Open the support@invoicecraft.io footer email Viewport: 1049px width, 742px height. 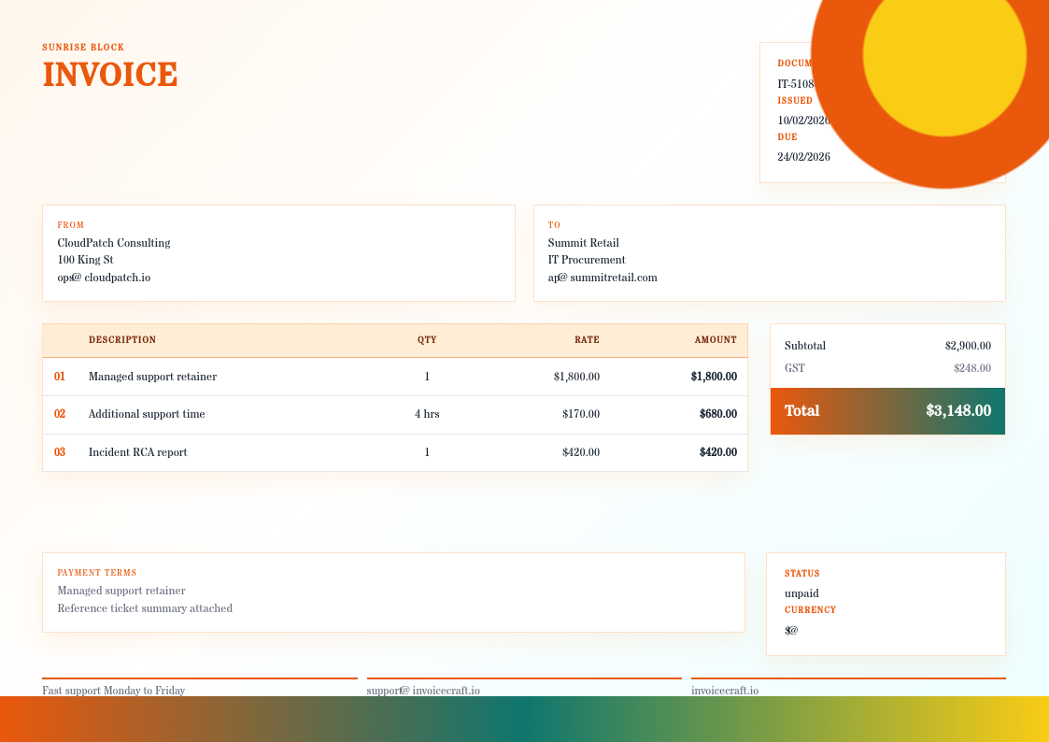[x=423, y=691]
